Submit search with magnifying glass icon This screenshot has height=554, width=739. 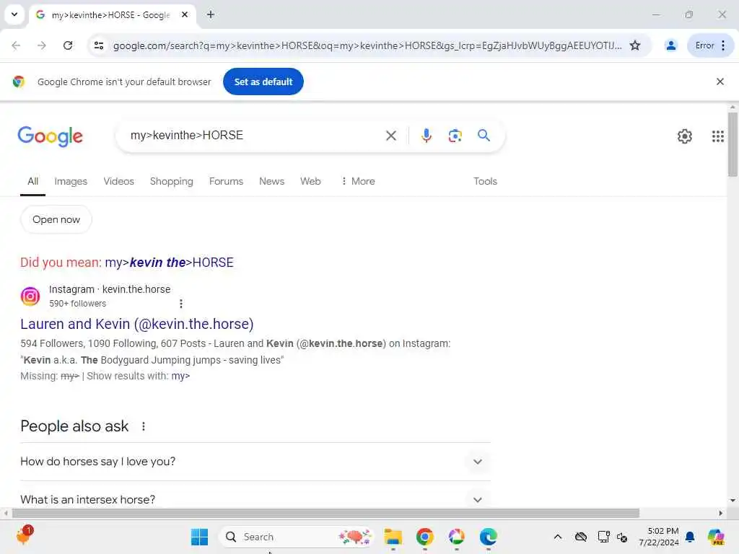[x=484, y=136]
